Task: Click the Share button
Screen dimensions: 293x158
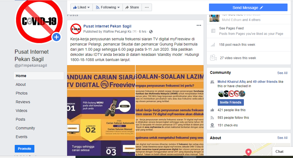Action: pyautogui.click(x=132, y=7)
